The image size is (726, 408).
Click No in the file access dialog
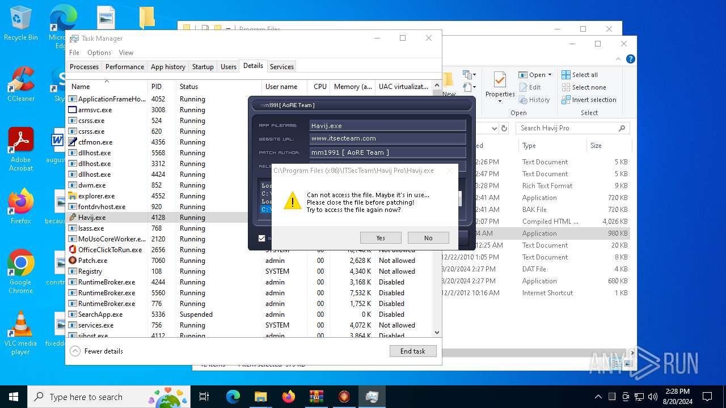(428, 238)
